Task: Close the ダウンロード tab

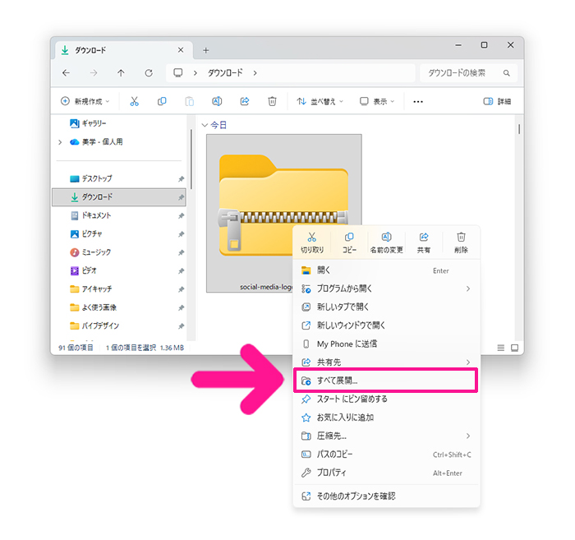Action: tap(181, 50)
